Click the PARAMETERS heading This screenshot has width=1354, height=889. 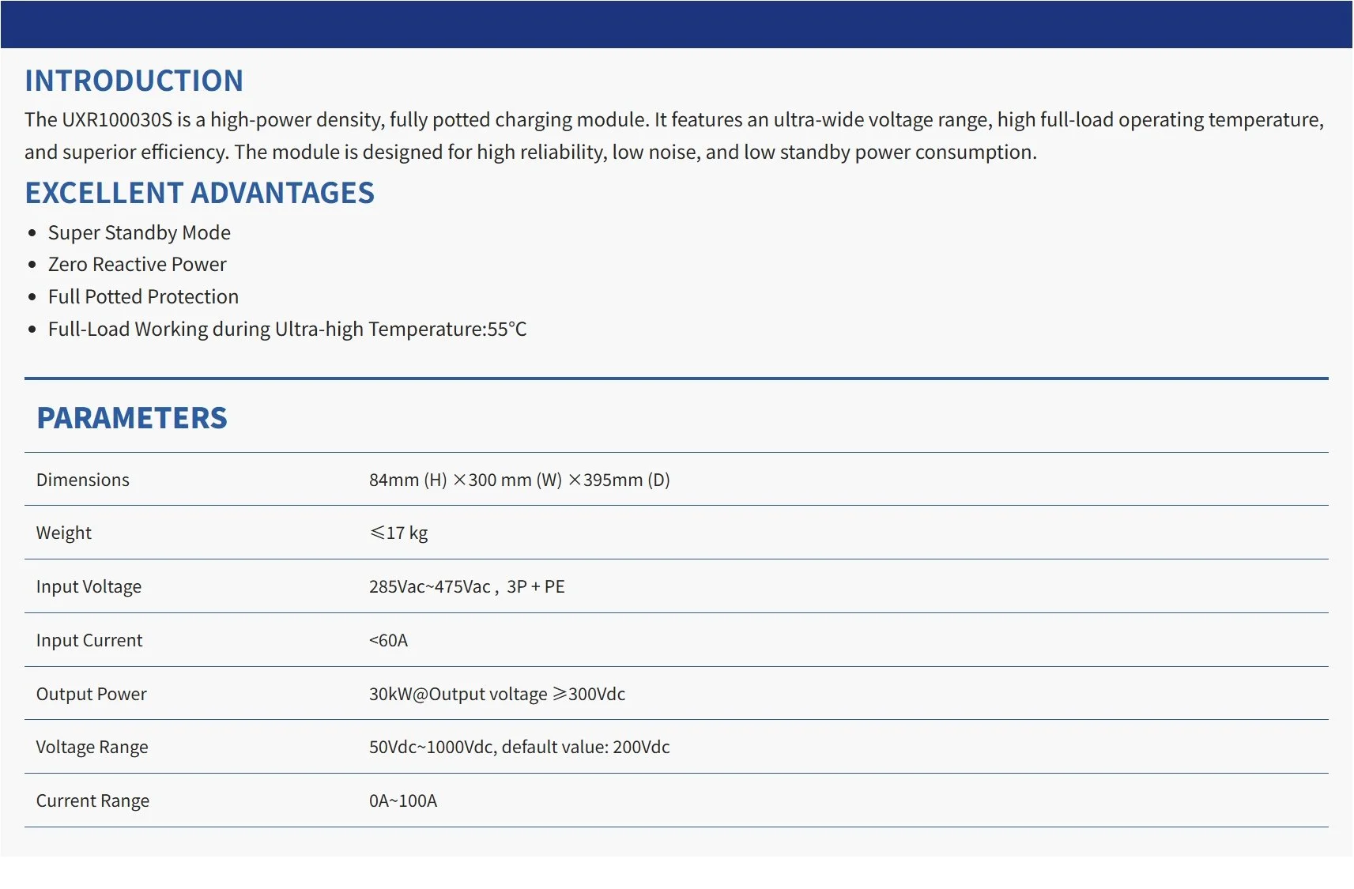[x=132, y=418]
